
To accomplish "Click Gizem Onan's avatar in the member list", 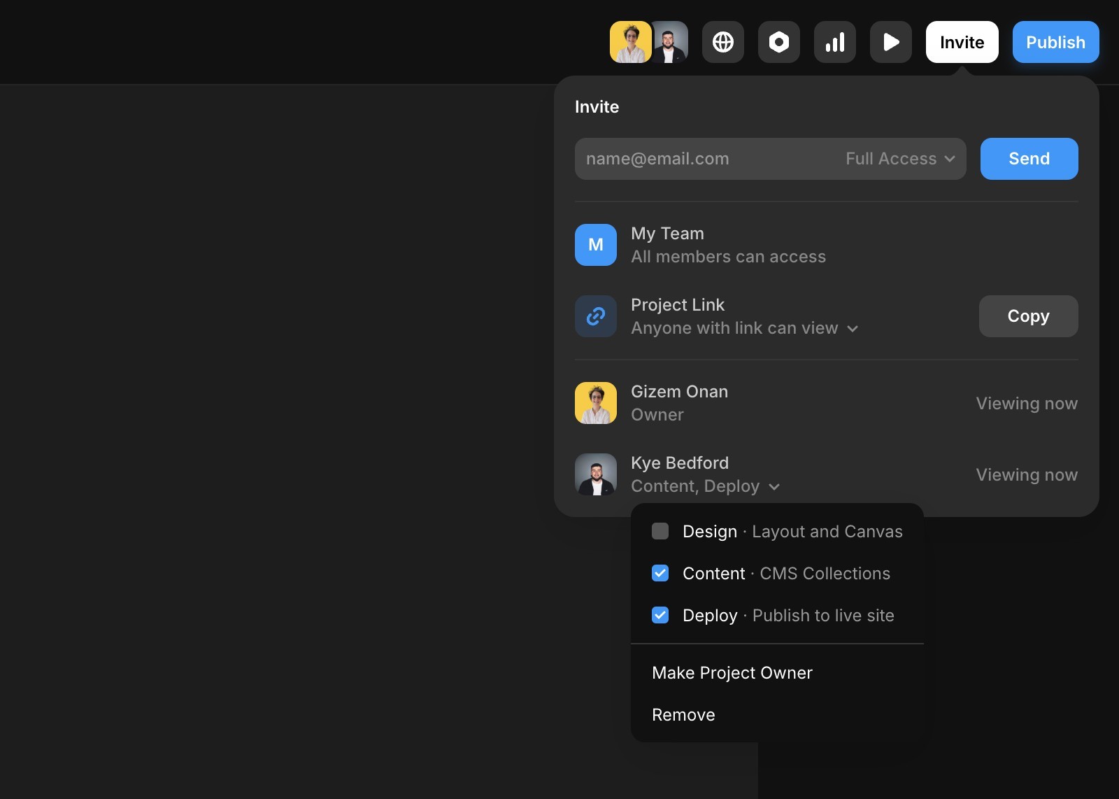I will click(x=596, y=403).
